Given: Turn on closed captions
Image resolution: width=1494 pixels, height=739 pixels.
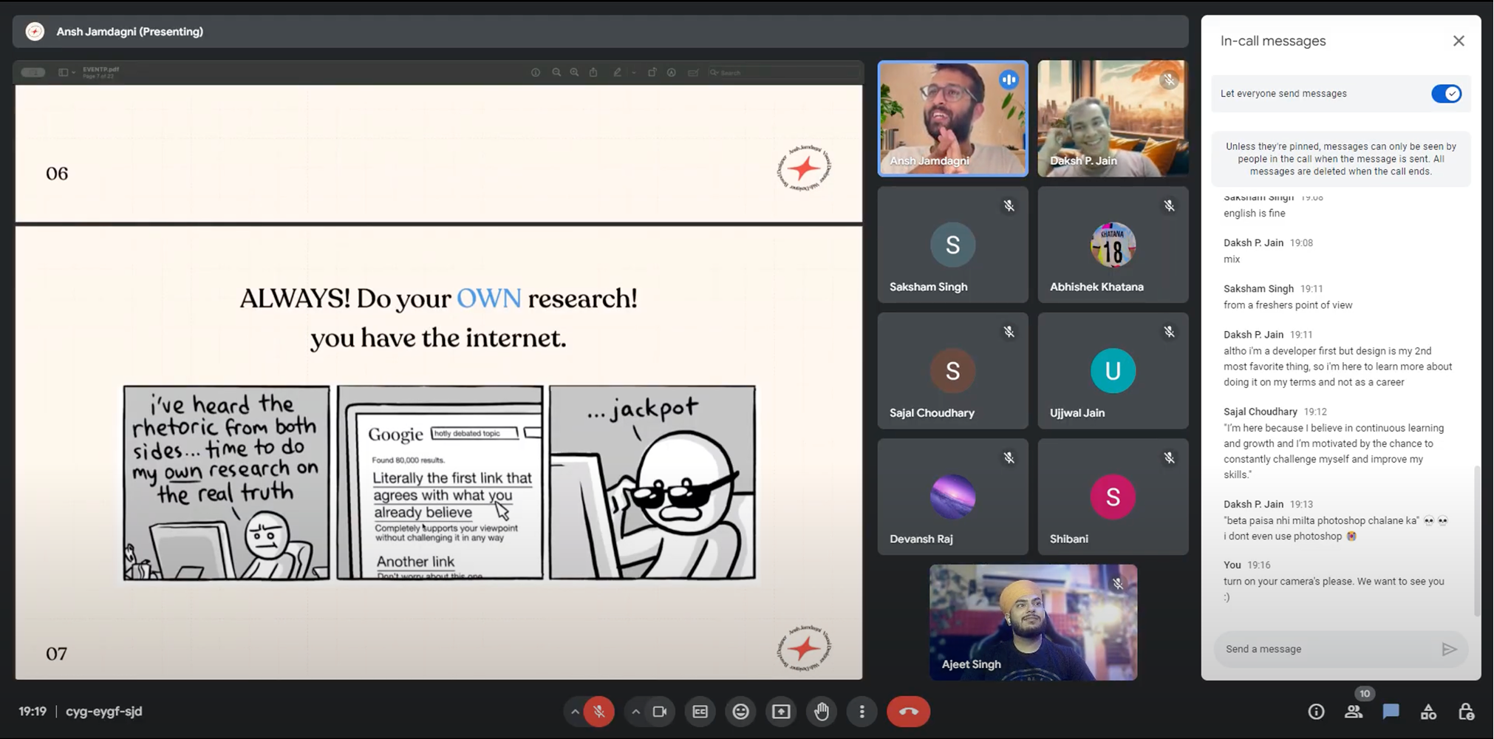Looking at the screenshot, I should click(700, 712).
